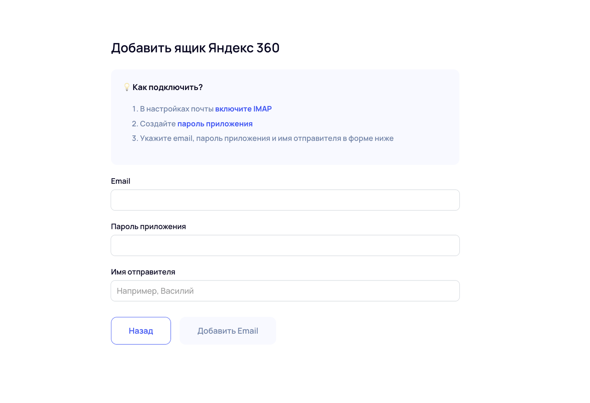The image size is (590, 403).
Task: Click the "Имя отправителя" field label
Action: pos(143,272)
